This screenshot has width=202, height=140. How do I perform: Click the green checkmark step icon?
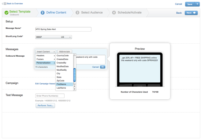[7, 13]
